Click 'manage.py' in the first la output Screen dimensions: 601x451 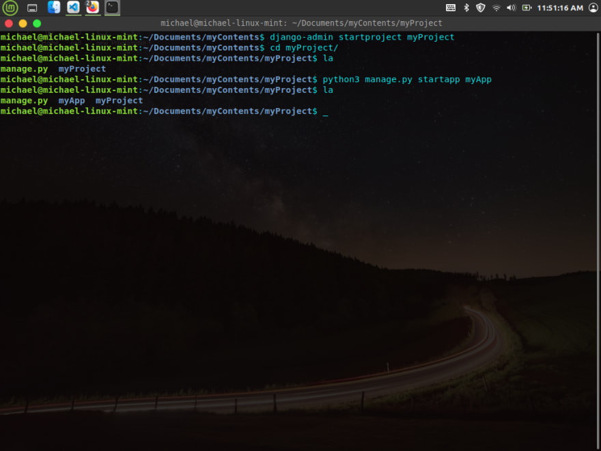[24, 69]
